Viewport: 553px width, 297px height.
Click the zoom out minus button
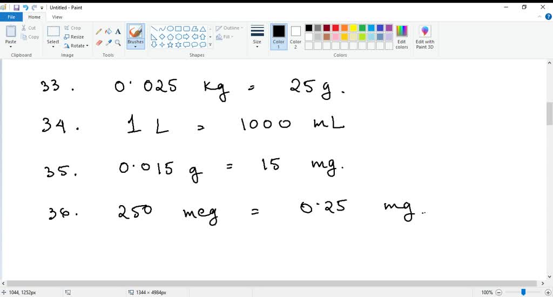point(498,293)
